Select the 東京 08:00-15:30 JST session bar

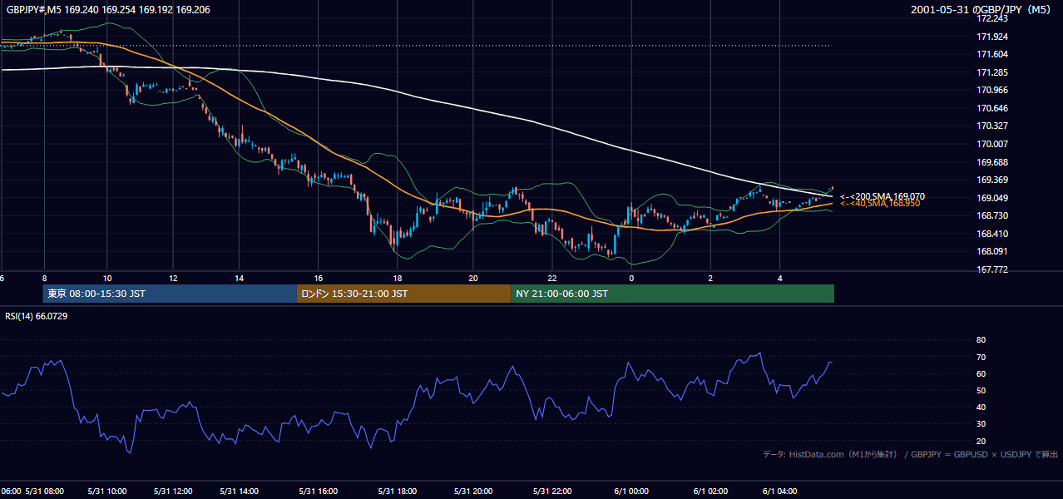(x=170, y=294)
